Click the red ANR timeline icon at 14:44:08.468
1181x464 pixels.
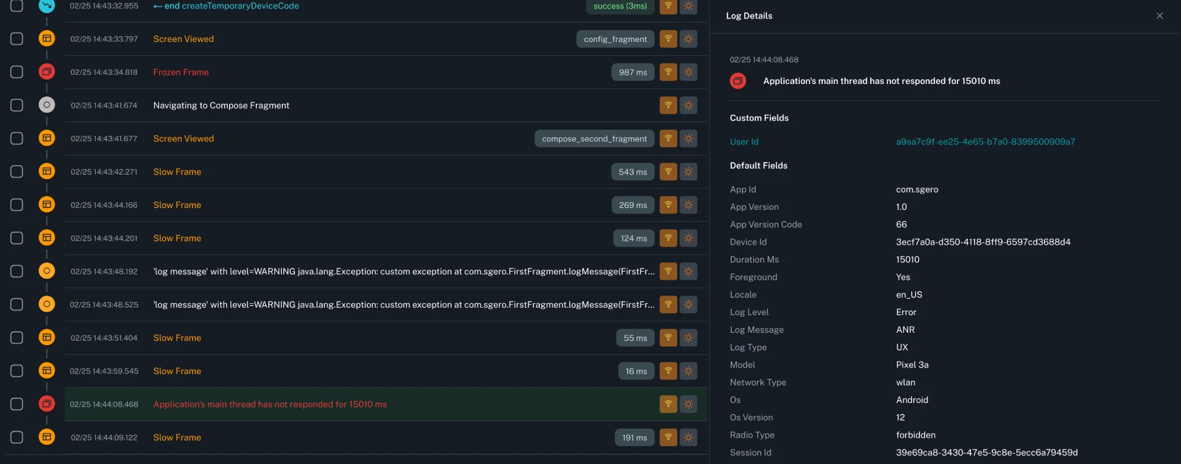47,404
